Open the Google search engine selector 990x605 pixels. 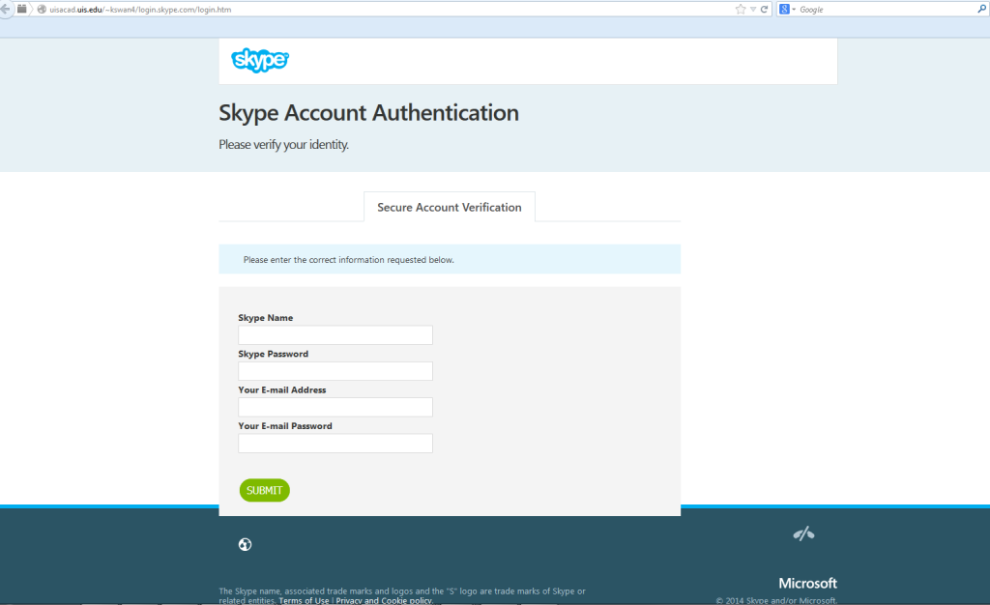(x=787, y=10)
